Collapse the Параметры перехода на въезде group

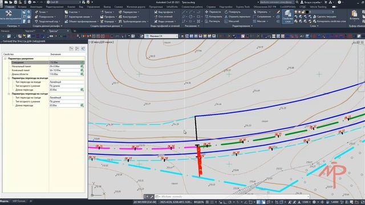(x=9, y=78)
